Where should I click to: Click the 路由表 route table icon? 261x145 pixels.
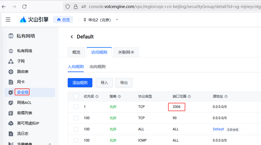coord(11,71)
